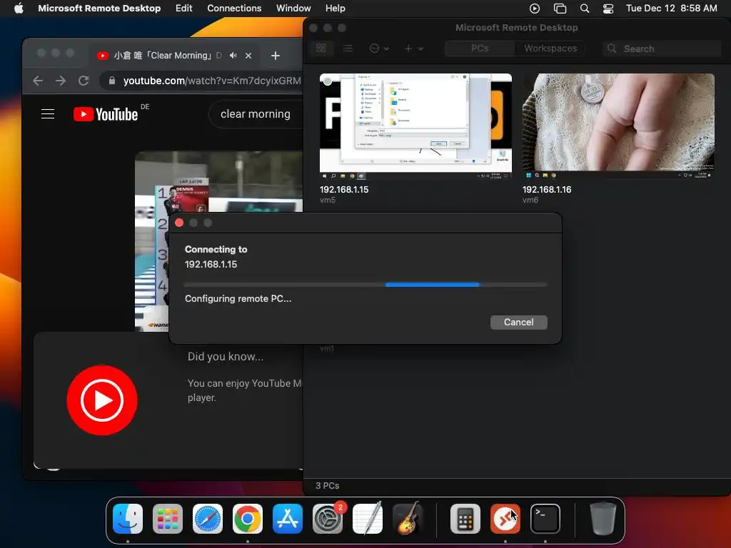
Task: Click the Stage Manager menu bar icon
Action: (x=560, y=9)
